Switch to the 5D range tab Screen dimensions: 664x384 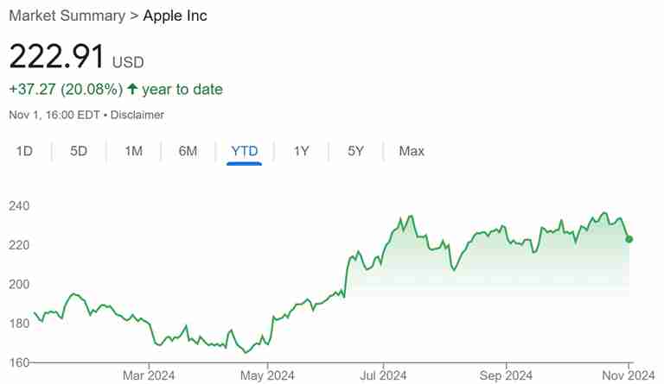click(79, 151)
